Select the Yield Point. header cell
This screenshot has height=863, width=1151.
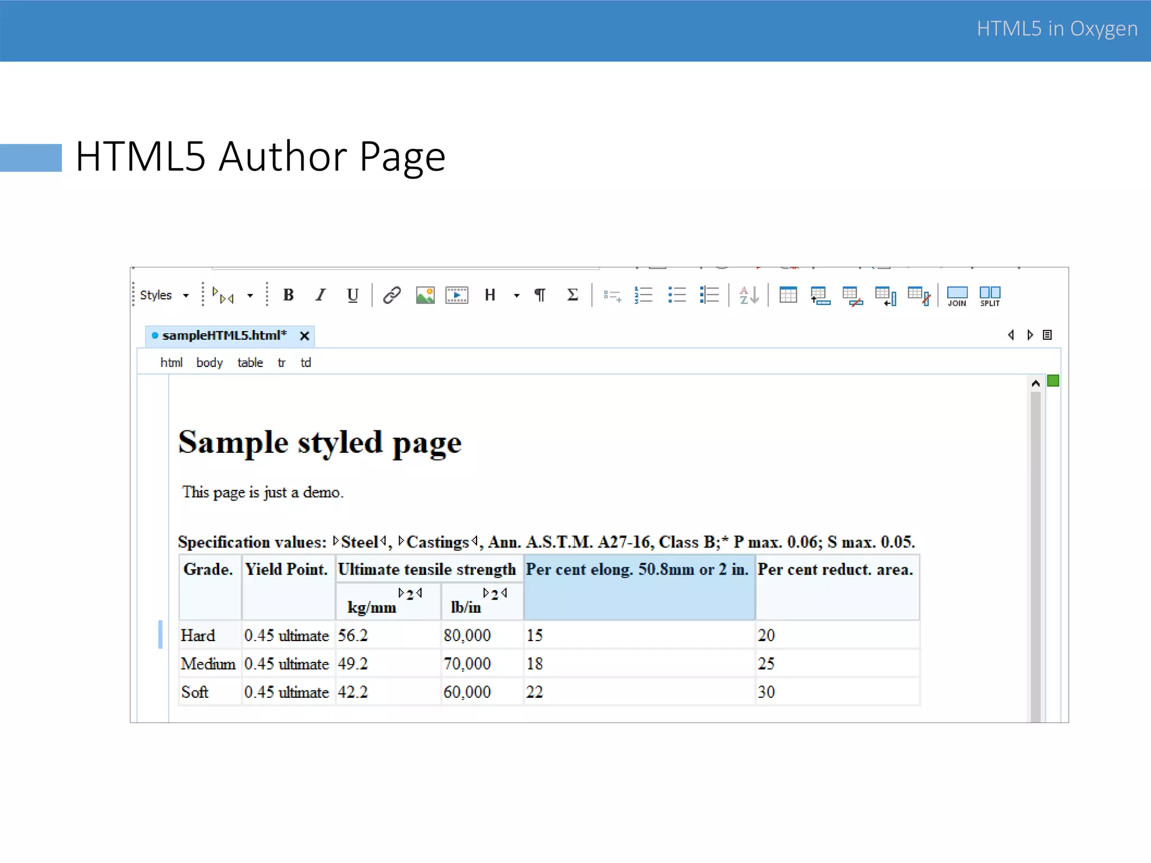click(x=288, y=587)
